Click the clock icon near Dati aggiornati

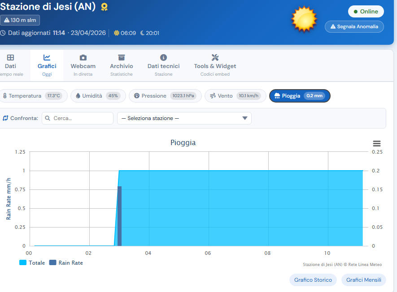click(x=3, y=33)
